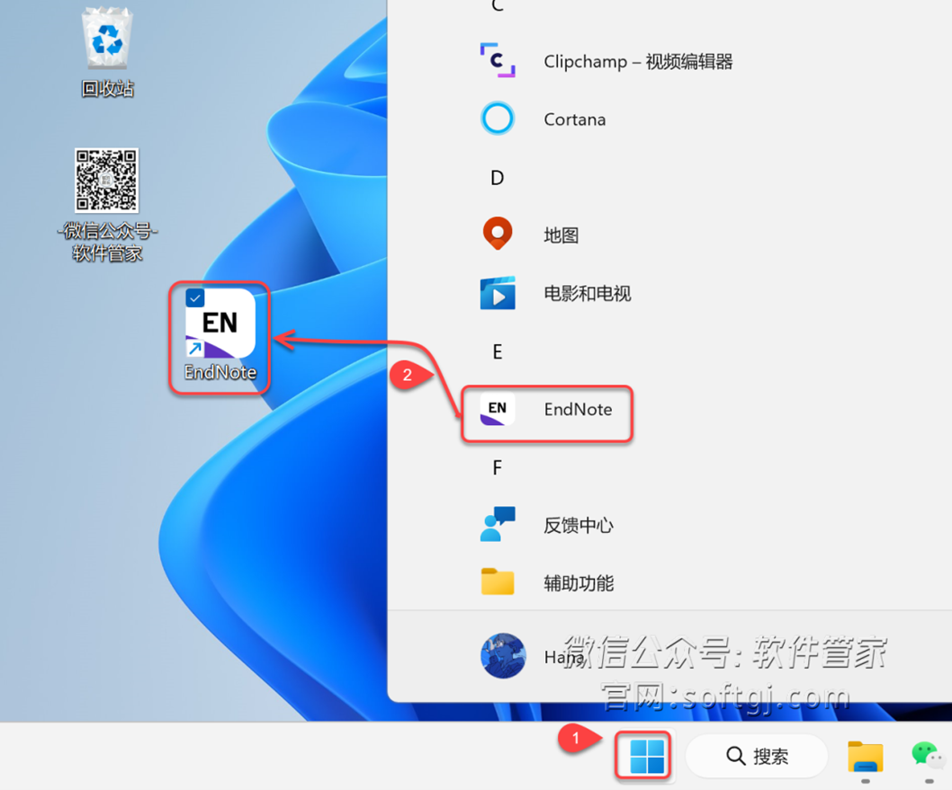952x790 pixels.
Task: Click the 'Clipchamp – 视频编辑器' label
Action: [x=638, y=61]
